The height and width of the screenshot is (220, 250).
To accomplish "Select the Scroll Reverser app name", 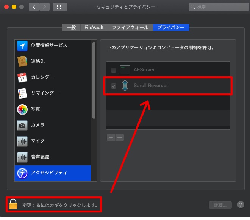I will tap(151, 86).
